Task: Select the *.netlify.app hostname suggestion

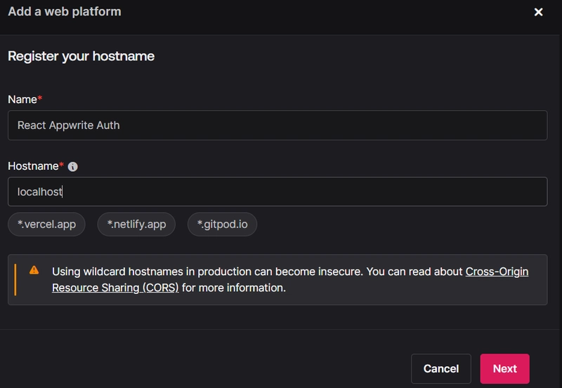Action: [136, 225]
